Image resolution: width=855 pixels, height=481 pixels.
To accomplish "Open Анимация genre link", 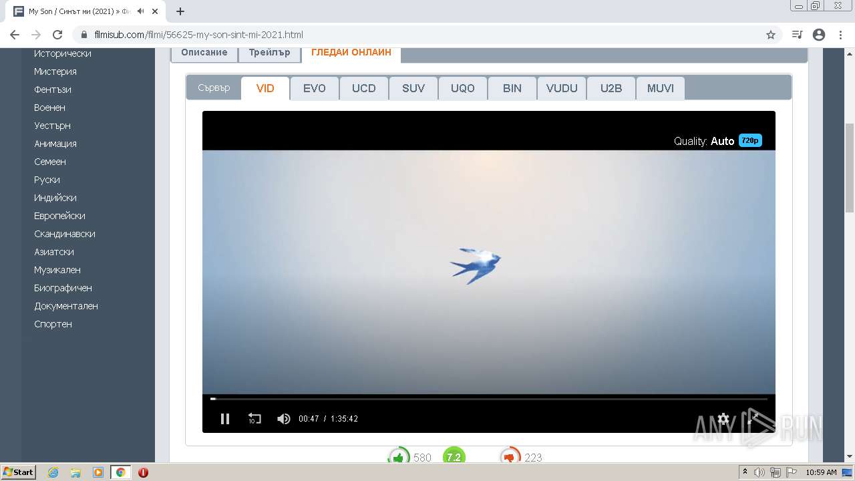I will tap(55, 144).
